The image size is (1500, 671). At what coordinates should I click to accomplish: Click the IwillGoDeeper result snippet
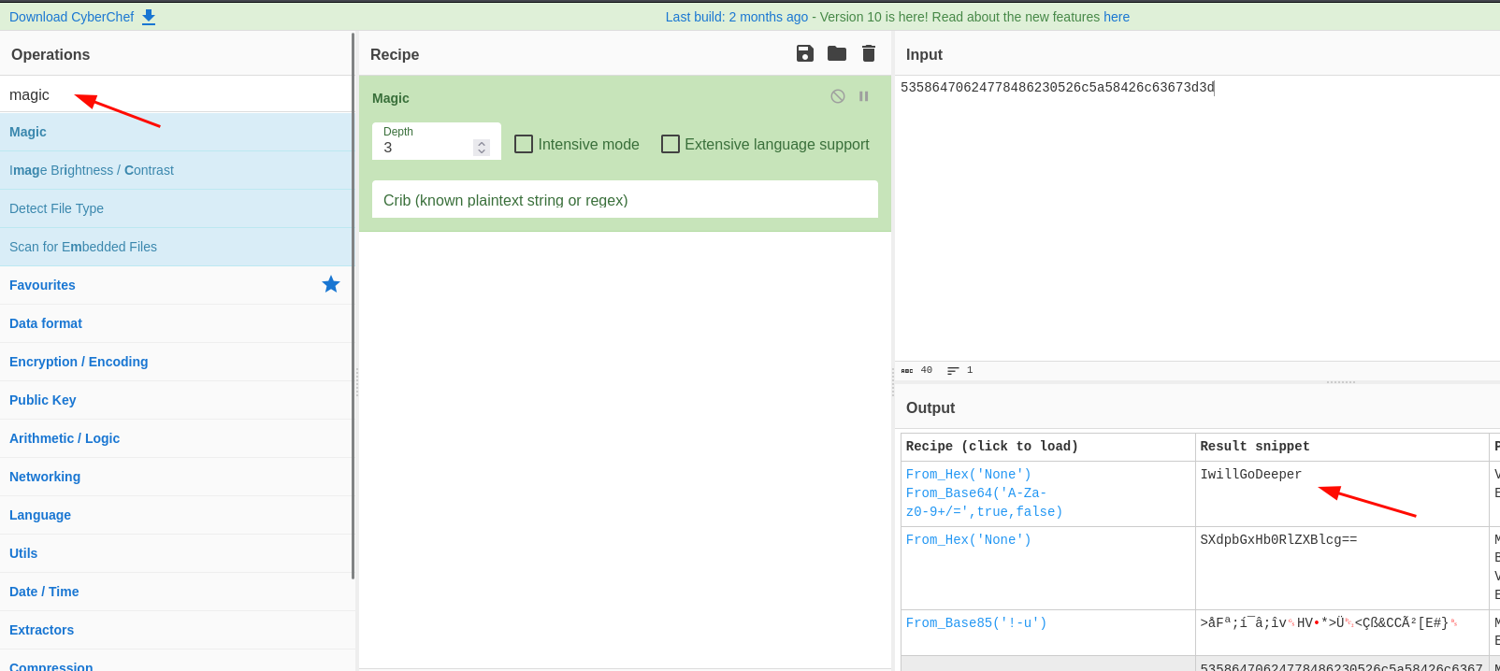[1250, 474]
